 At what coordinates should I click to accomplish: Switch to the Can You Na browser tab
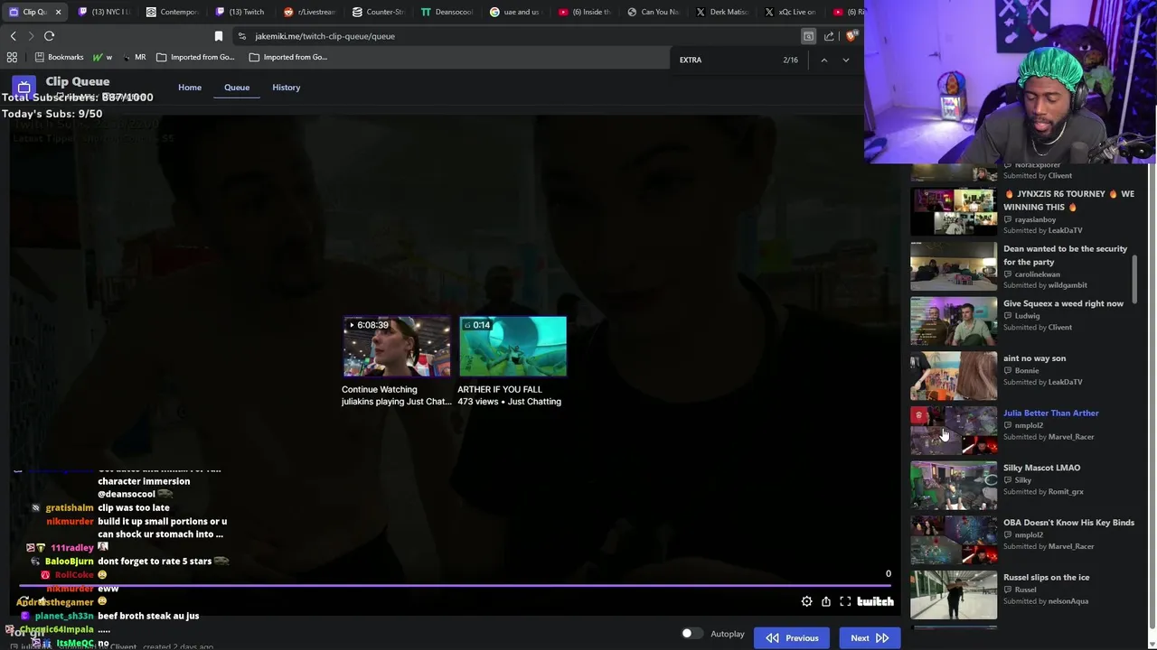point(653,12)
